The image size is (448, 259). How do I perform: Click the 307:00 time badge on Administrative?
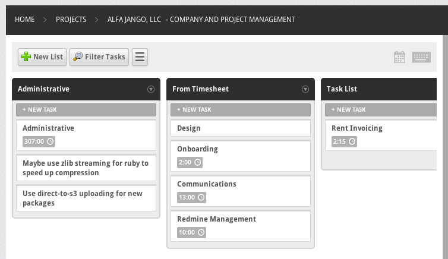coord(39,141)
